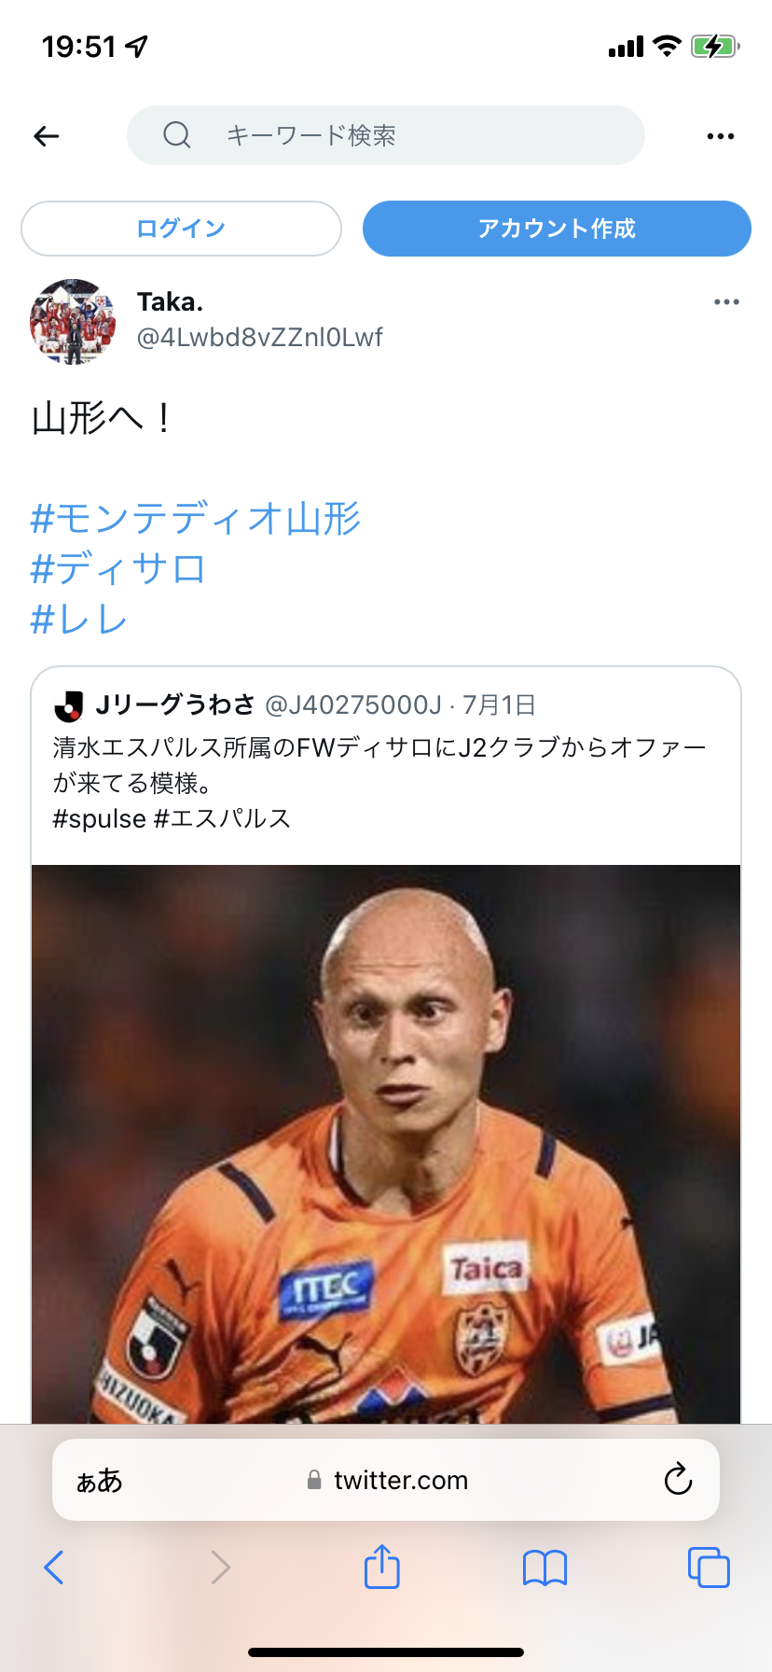Tap the magnifier icon in search field
This screenshot has width=772, height=1672.
(177, 135)
